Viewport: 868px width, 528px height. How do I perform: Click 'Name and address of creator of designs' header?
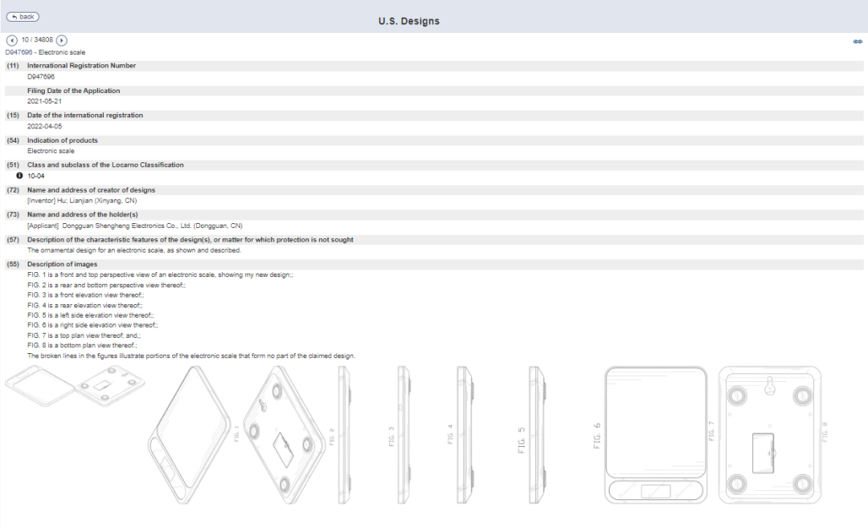[x=92, y=189]
